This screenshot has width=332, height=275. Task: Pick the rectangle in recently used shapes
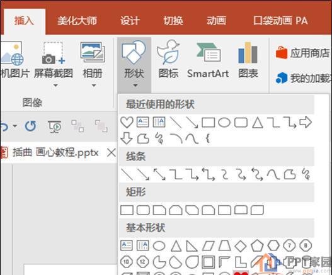tap(209, 123)
